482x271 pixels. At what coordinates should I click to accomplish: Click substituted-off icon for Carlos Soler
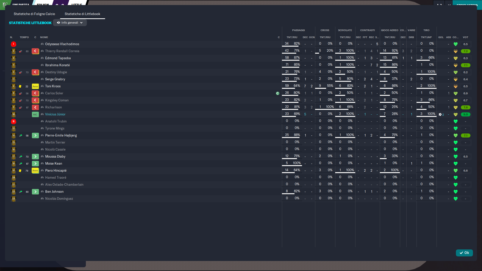coord(35,93)
